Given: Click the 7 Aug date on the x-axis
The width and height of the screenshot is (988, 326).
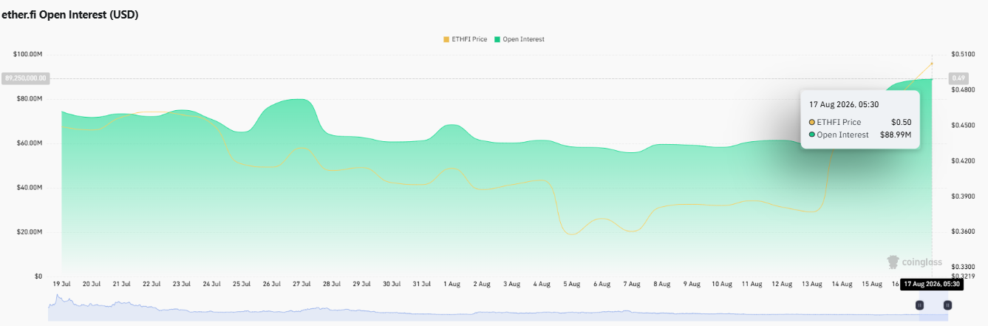Looking at the screenshot, I should coord(631,284).
